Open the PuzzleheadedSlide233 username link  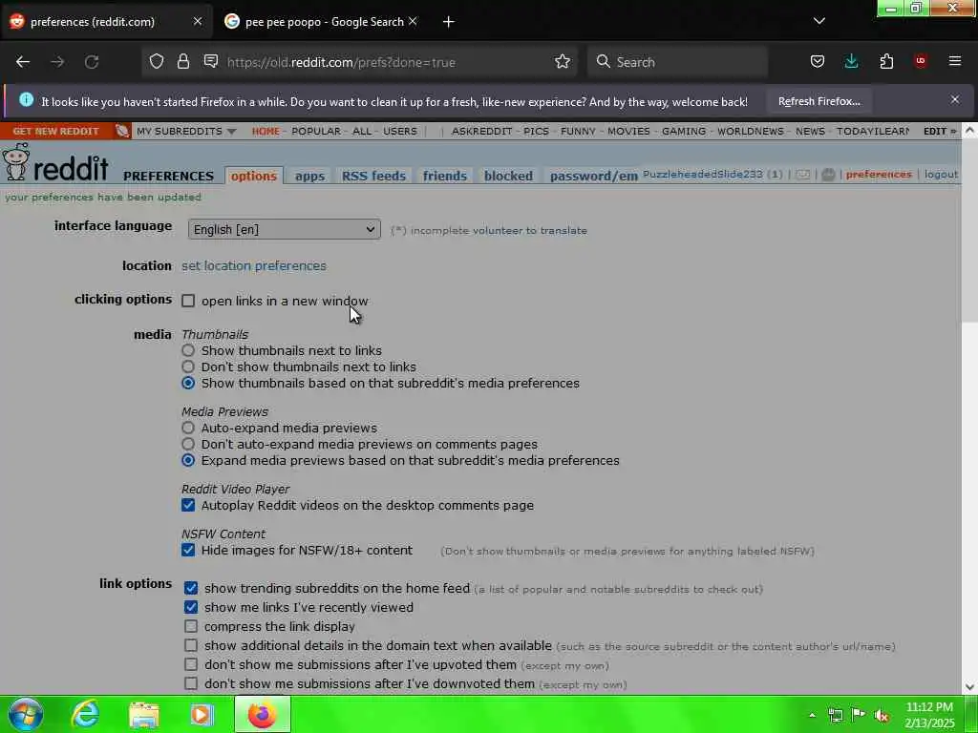[702, 175]
